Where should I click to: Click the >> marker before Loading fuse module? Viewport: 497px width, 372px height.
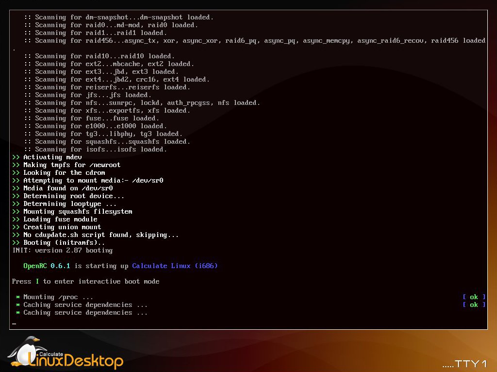pyautogui.click(x=16, y=220)
